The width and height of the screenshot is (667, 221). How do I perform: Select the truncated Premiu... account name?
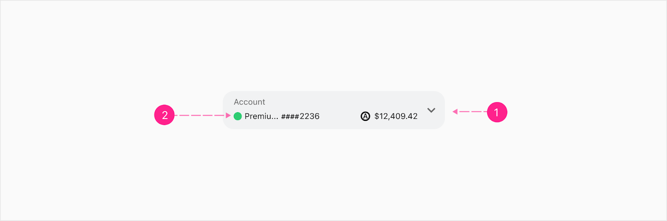click(x=261, y=116)
